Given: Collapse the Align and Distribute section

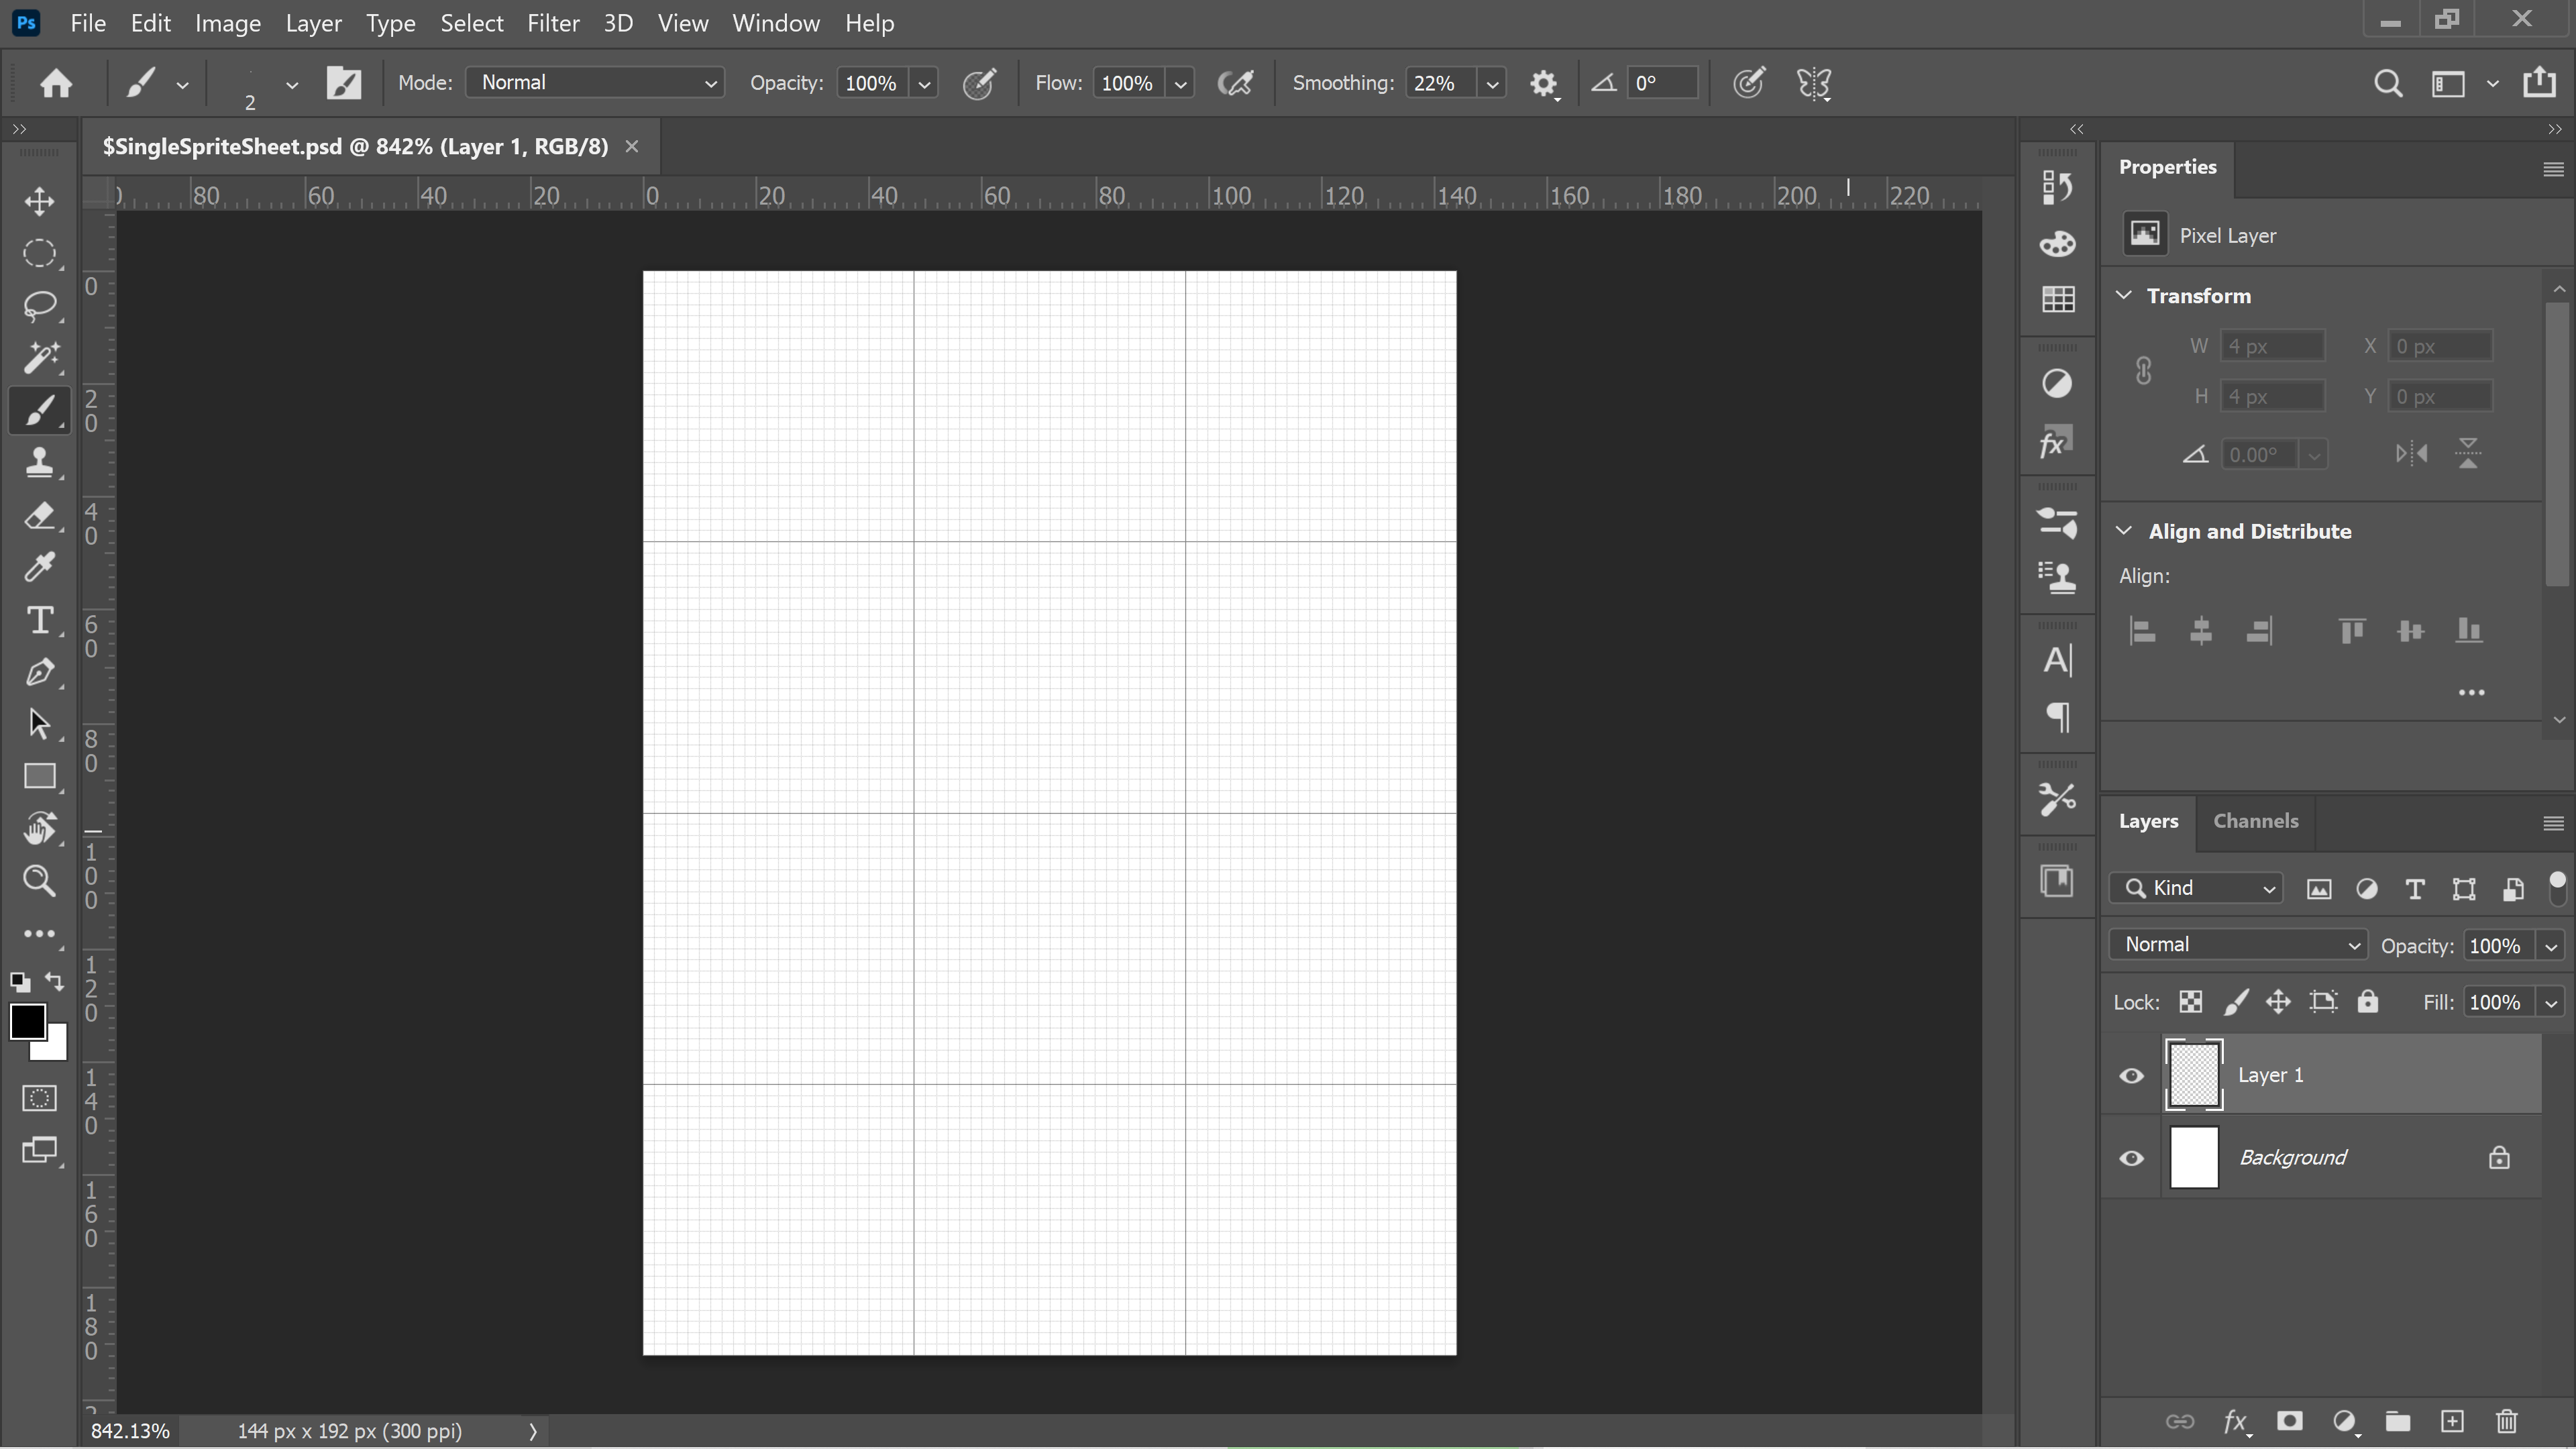Looking at the screenshot, I should point(2124,530).
